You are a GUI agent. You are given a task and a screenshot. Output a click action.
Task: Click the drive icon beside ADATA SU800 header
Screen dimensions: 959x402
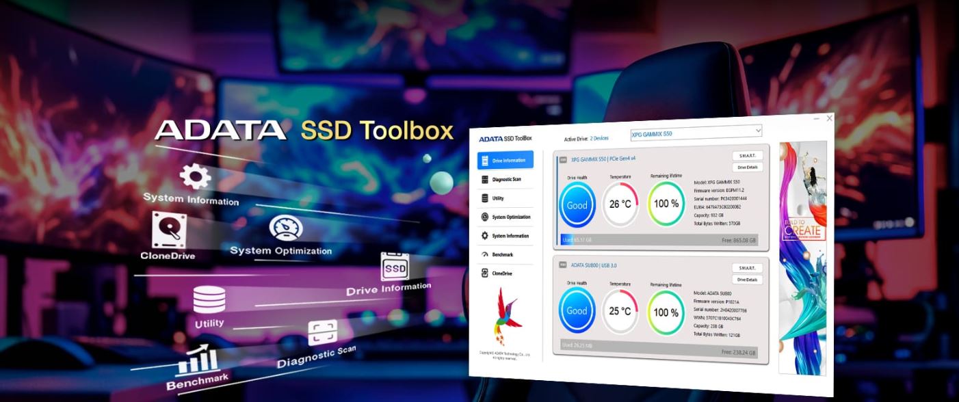[563, 265]
